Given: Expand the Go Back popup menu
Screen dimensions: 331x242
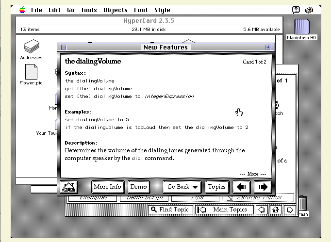Looking at the screenshot, I should pyautogui.click(x=182, y=187).
